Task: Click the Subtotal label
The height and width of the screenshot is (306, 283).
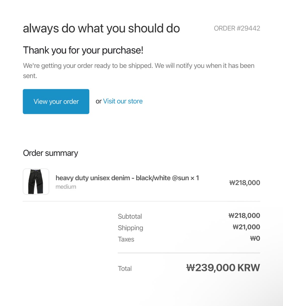Action: 130,216
